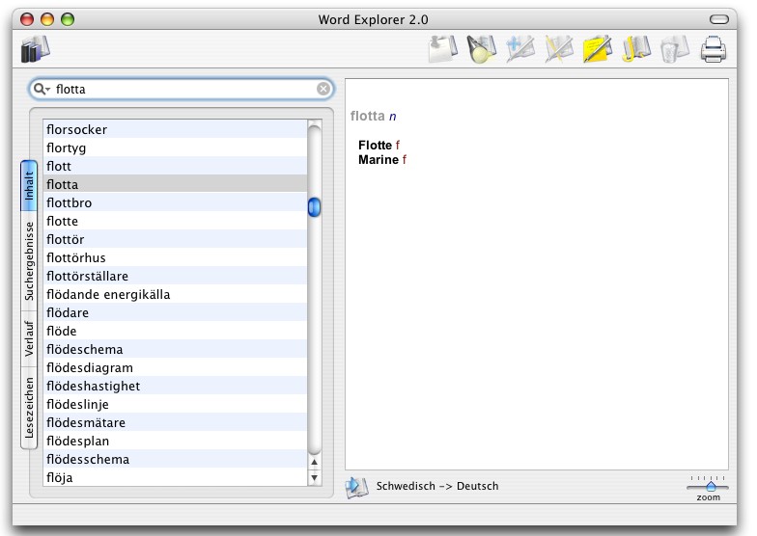Click the headword 'flotta' in definition pane
The image size is (757, 536).
tap(367, 116)
